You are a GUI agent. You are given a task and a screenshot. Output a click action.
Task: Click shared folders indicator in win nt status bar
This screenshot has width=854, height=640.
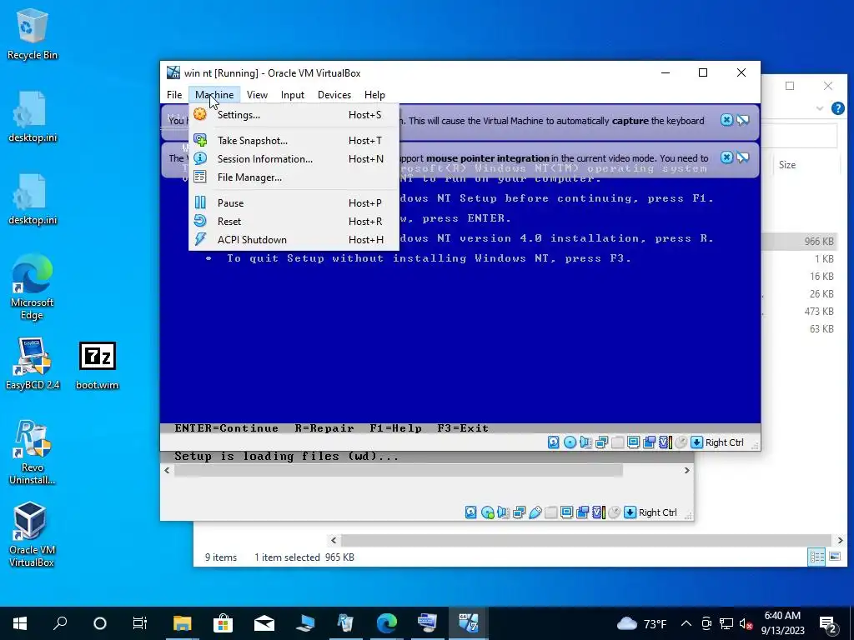[617, 442]
